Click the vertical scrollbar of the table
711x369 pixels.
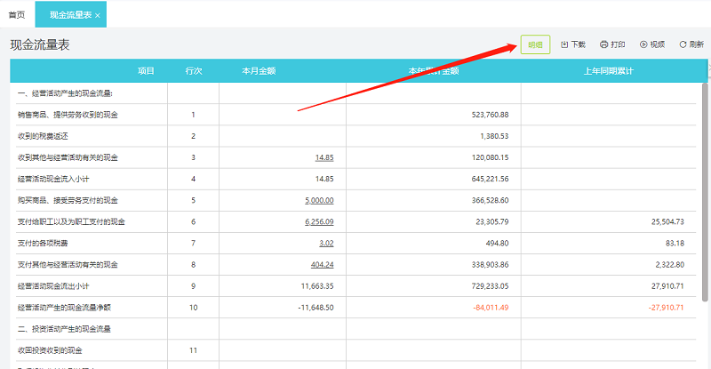click(705, 192)
